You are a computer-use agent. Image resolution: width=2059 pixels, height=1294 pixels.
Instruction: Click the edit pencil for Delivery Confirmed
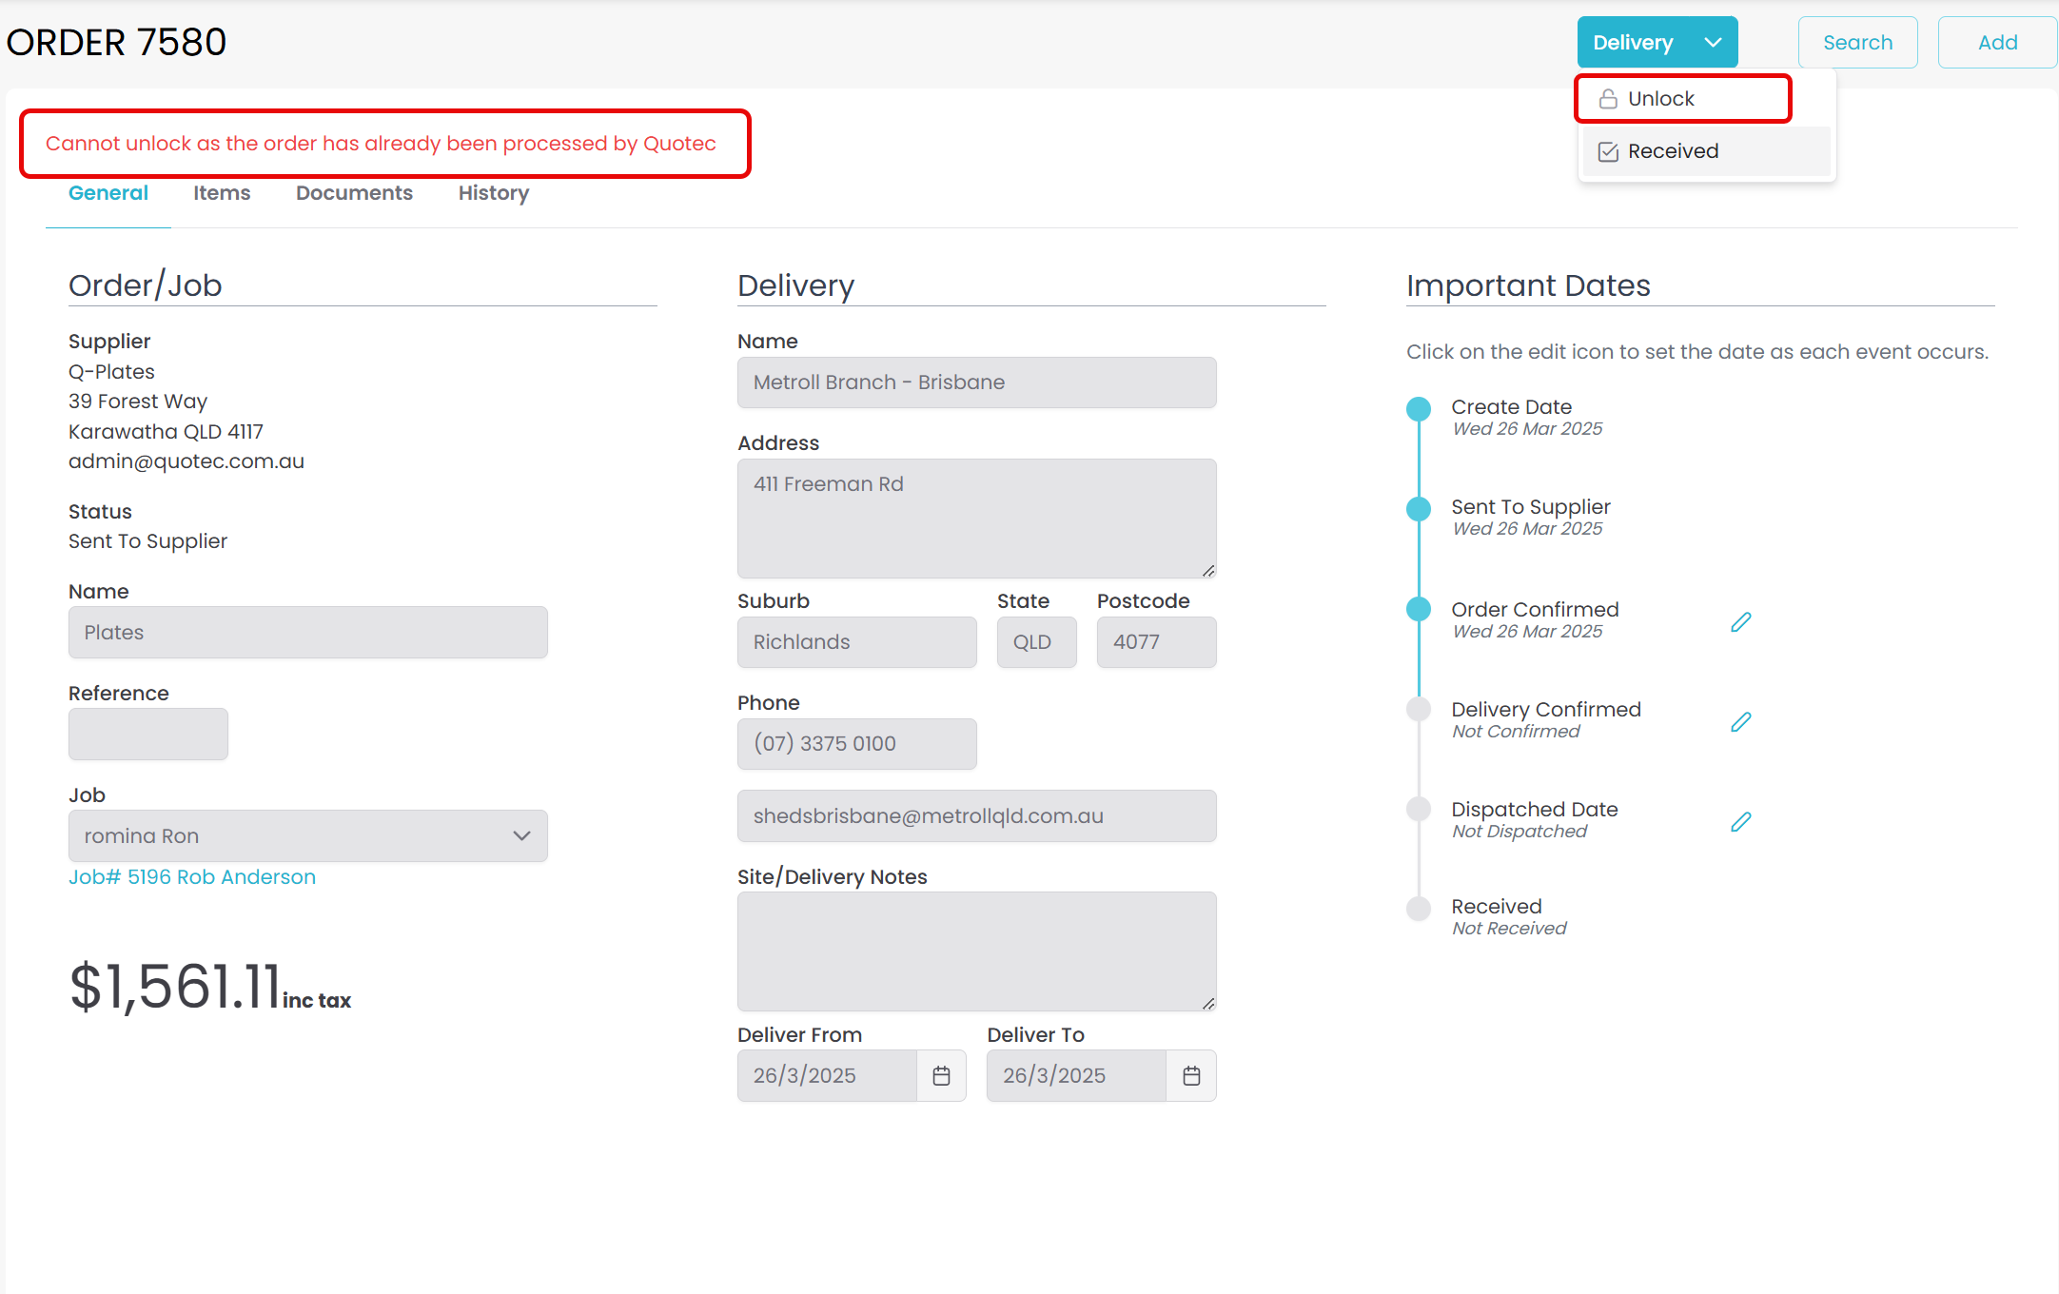coord(1740,722)
